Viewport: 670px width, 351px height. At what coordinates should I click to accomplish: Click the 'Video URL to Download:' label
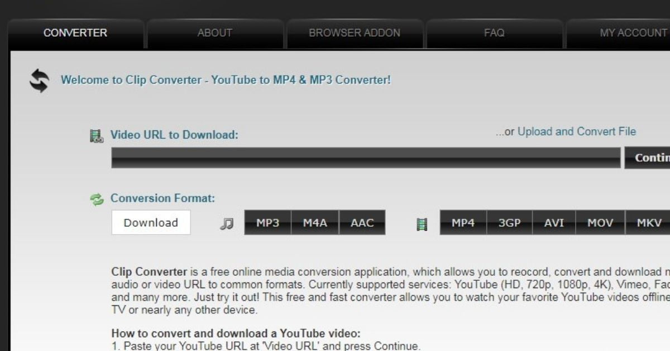tap(174, 135)
